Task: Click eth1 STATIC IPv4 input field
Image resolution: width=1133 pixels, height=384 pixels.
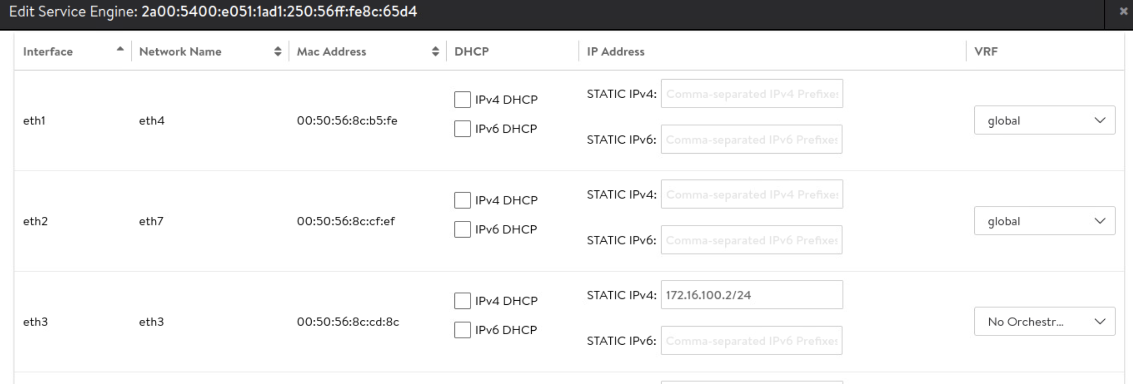Action: coord(751,93)
